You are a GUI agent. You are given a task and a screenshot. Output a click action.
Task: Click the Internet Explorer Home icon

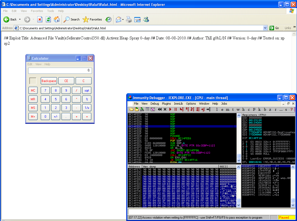pyautogui.click(x=57, y=19)
